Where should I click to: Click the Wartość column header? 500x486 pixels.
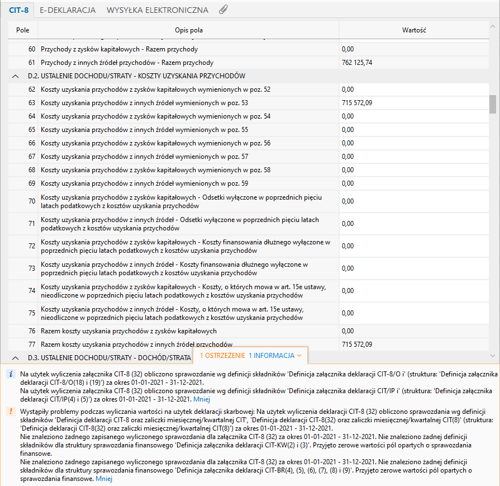[414, 29]
